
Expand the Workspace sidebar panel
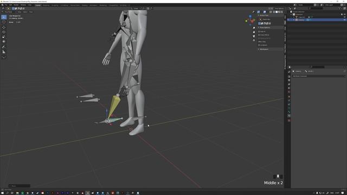click(259, 49)
